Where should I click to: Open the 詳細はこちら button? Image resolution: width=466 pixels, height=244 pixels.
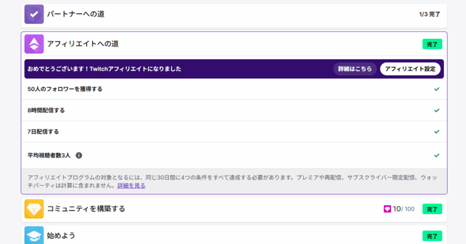(x=355, y=69)
